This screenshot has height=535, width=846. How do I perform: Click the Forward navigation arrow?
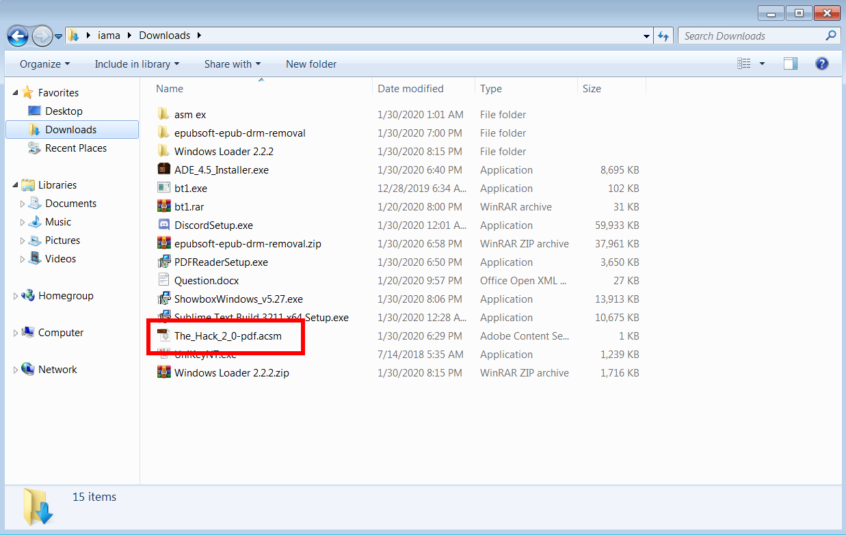pyautogui.click(x=42, y=36)
